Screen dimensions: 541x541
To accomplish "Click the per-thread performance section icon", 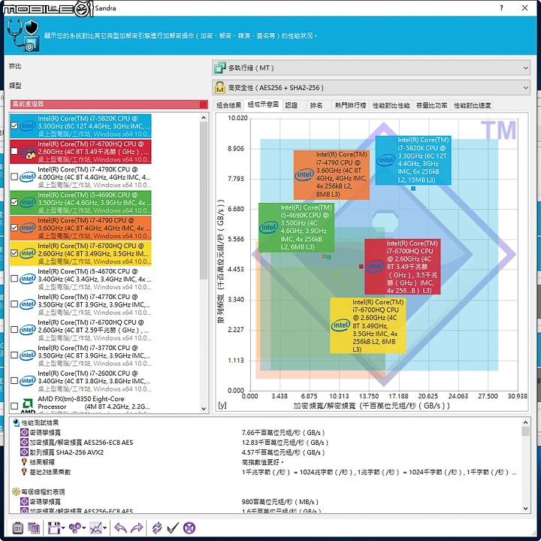I will 16,491.
